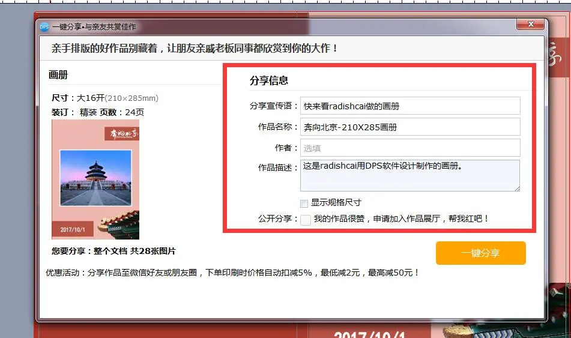571x338 pixels.
Task: Click the 优惠活动 promotion text line
Action: click(232, 273)
